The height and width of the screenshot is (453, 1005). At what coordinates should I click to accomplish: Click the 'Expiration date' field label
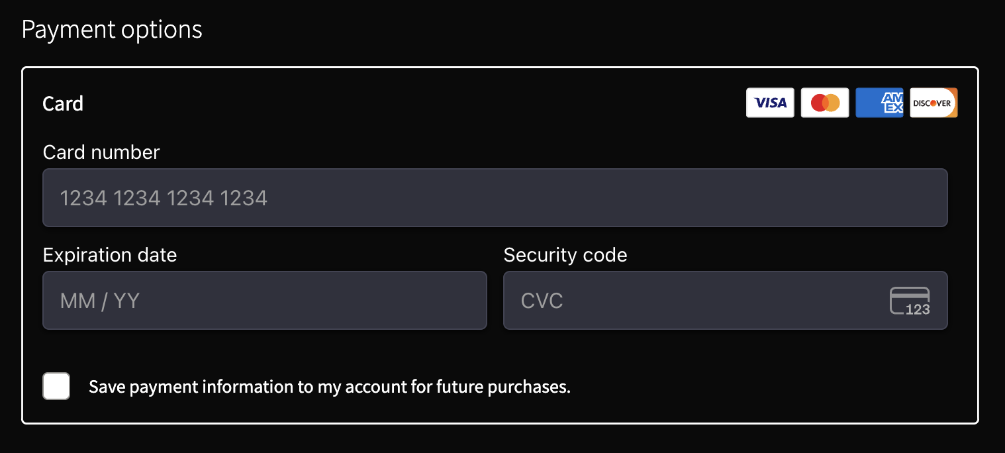pos(110,255)
